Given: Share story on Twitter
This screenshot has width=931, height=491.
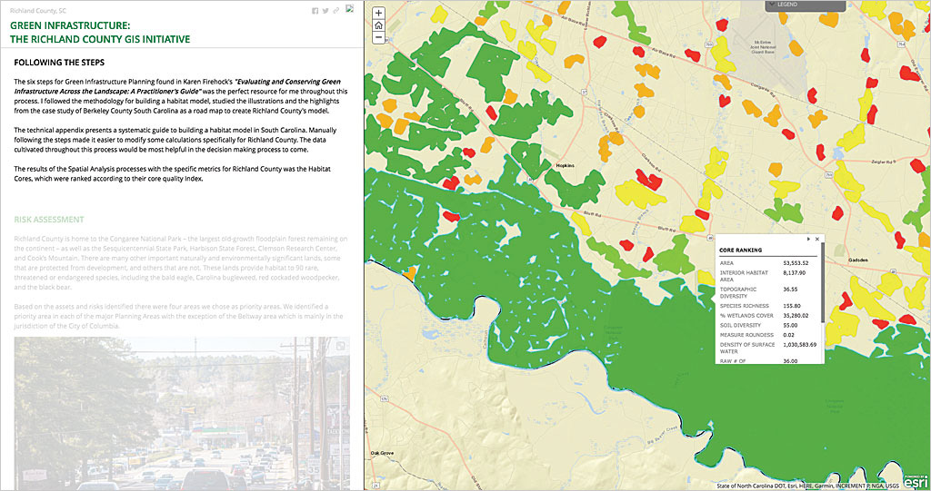Looking at the screenshot, I should pos(325,11).
